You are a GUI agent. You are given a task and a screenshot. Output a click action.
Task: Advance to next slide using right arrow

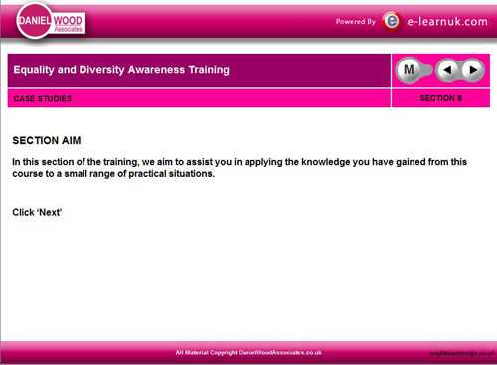pyautogui.click(x=473, y=70)
